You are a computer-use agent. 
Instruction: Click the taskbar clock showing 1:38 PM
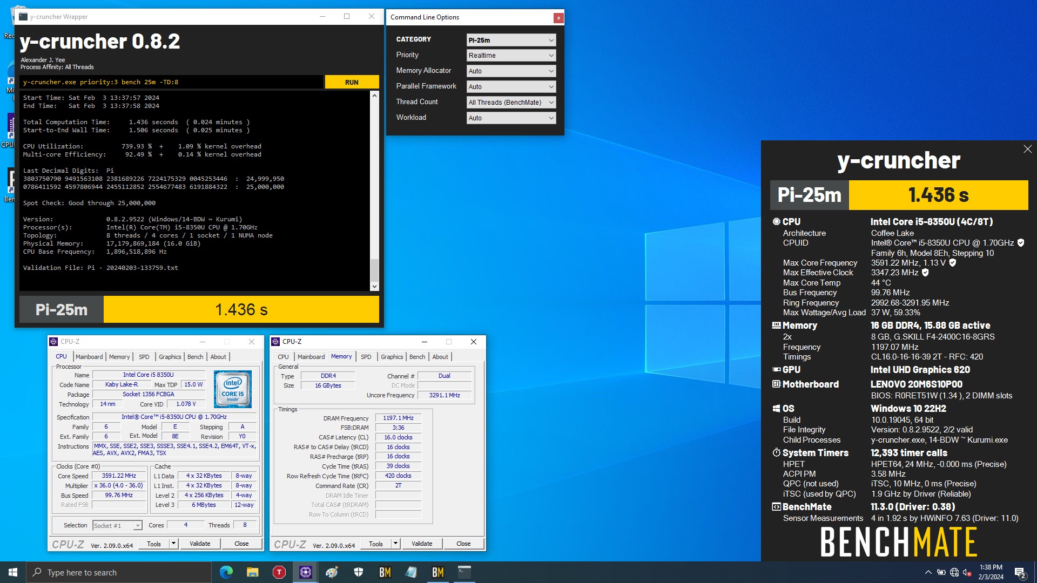(991, 572)
